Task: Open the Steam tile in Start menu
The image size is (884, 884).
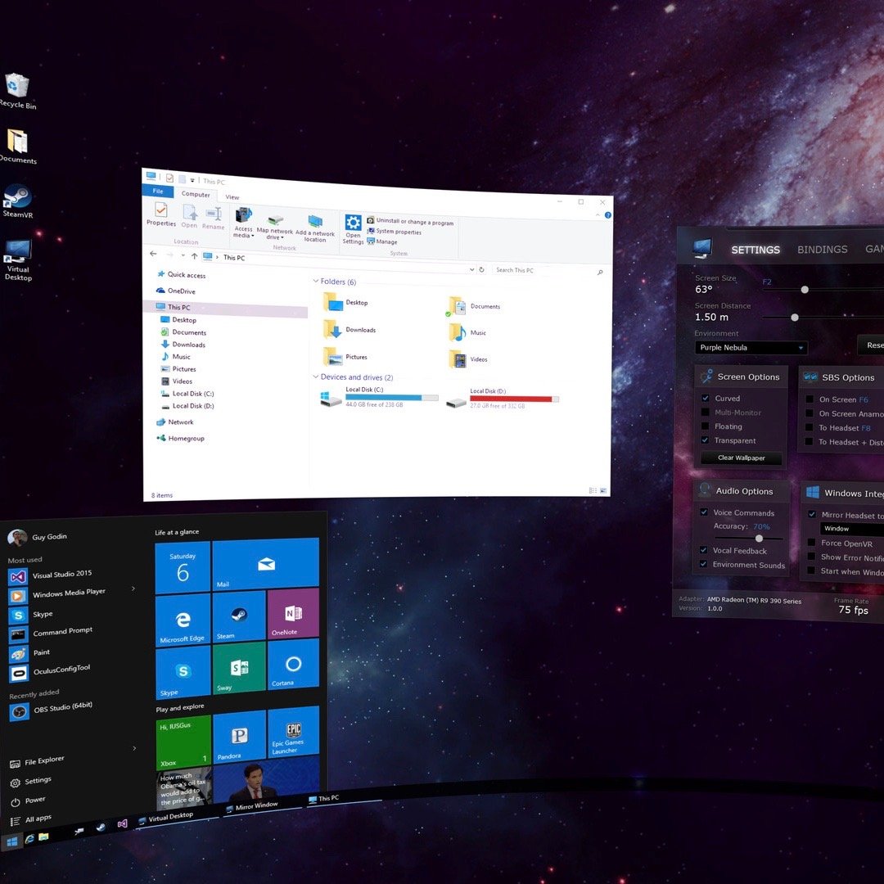Action: tap(238, 616)
